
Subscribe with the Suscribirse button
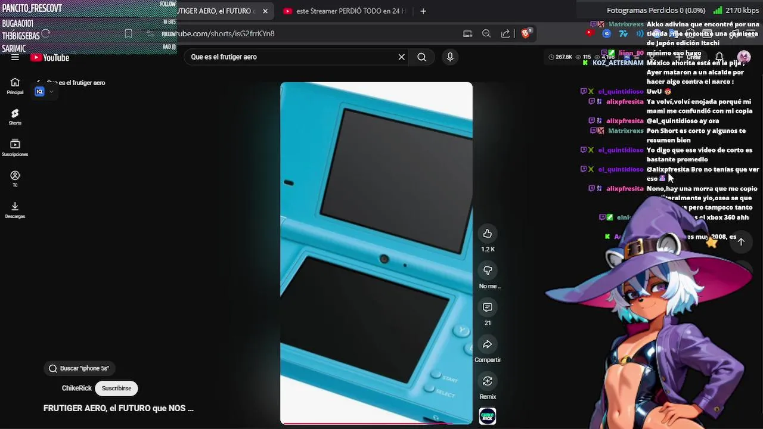click(x=116, y=388)
